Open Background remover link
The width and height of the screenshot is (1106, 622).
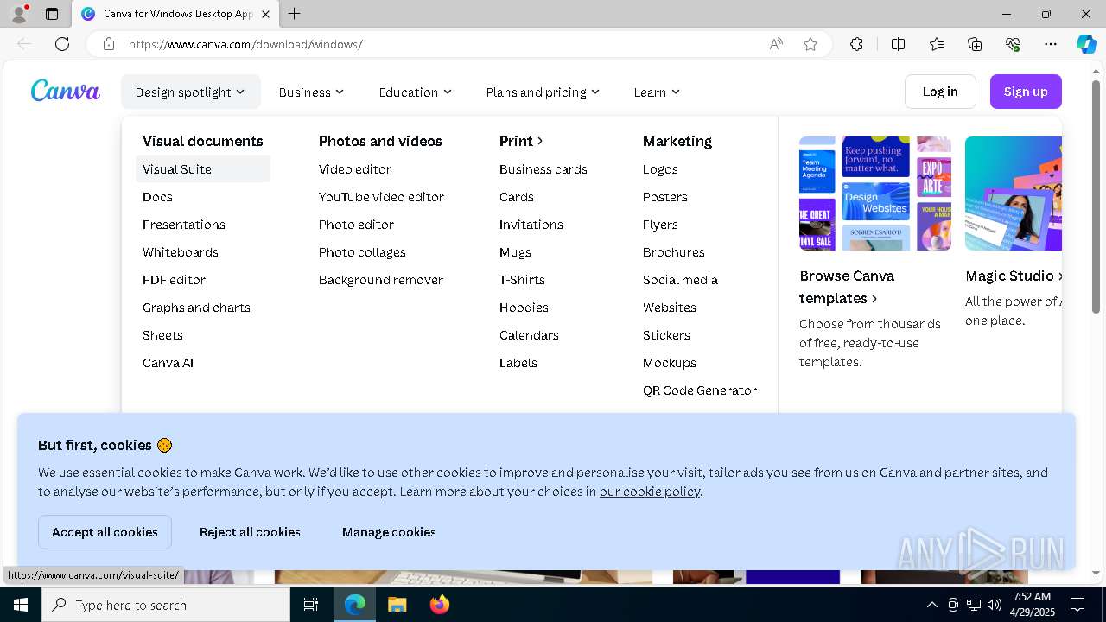tap(381, 280)
